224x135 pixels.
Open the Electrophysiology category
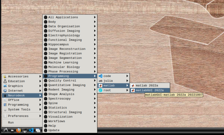click(x=70, y=35)
